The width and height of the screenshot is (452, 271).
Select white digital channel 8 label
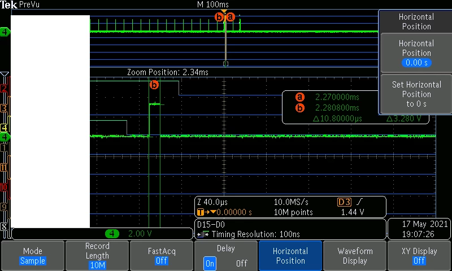(4, 226)
